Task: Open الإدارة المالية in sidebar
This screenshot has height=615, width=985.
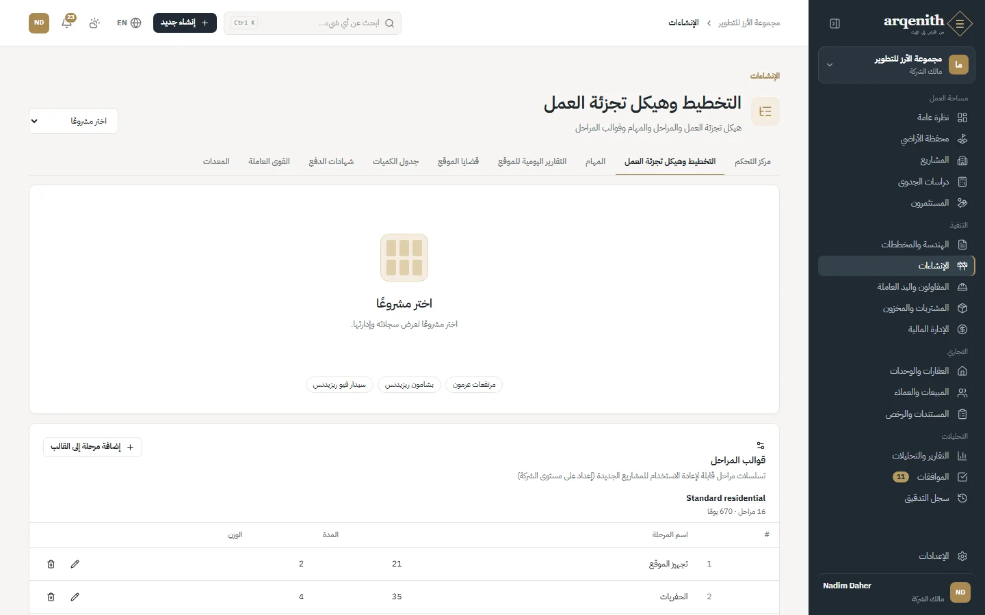Action: coord(896,329)
